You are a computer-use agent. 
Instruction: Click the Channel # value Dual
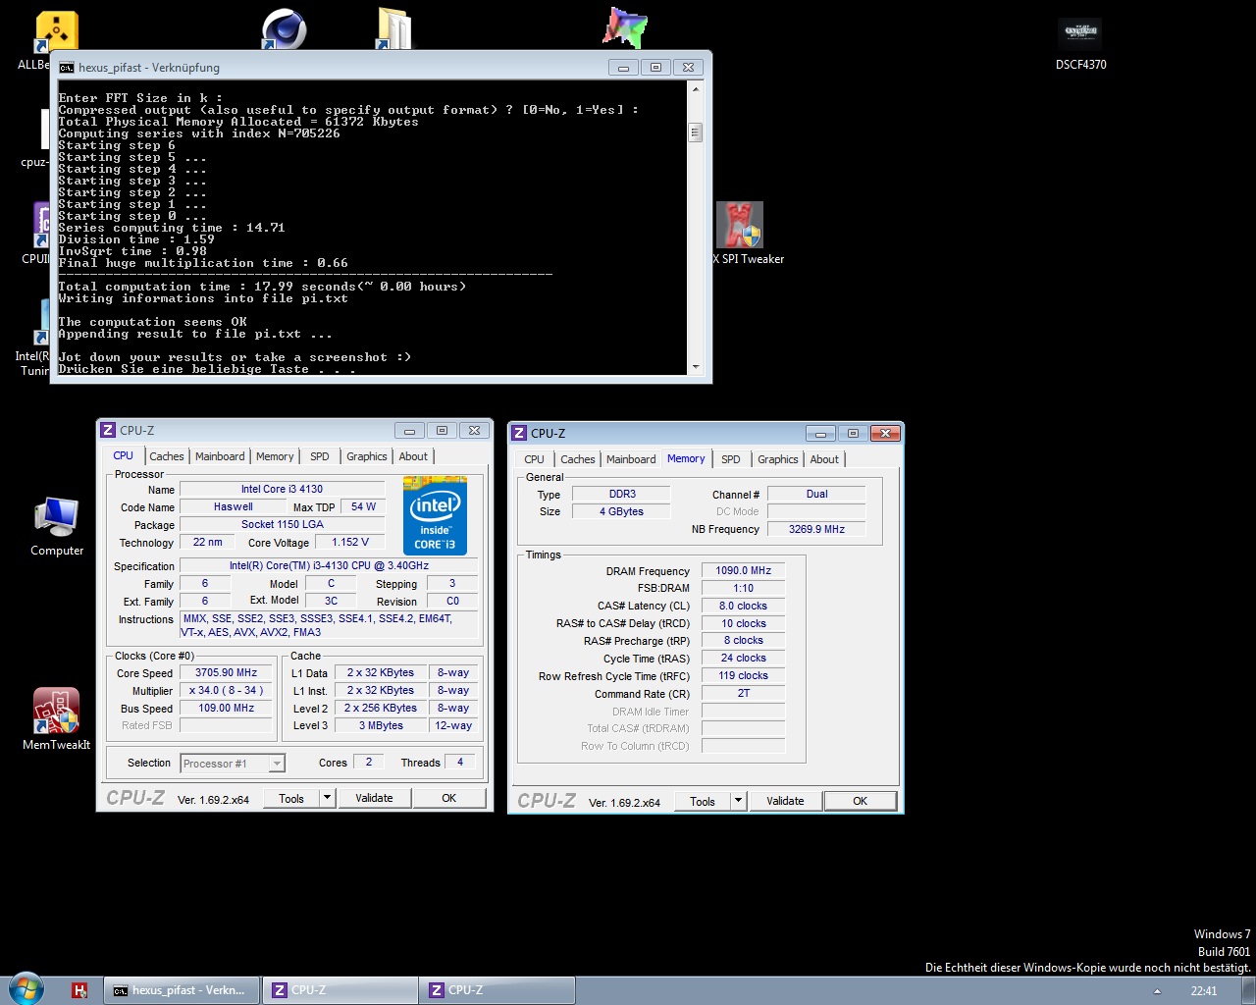pos(816,494)
